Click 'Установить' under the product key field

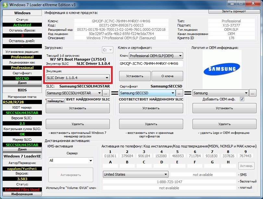click(x=135, y=76)
